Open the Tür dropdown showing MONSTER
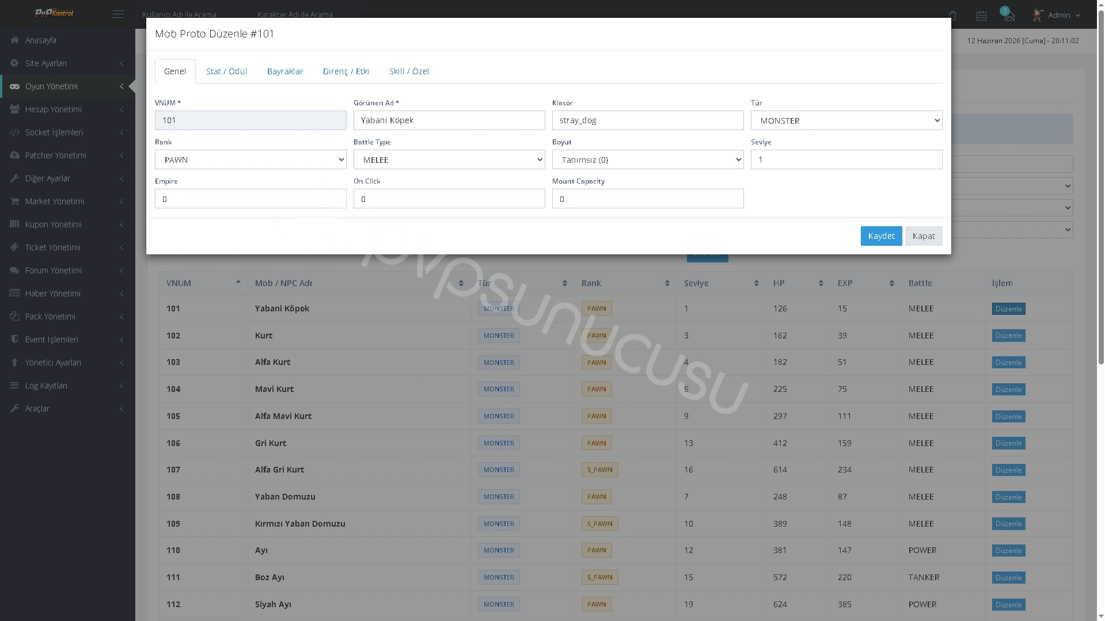This screenshot has width=1105, height=621. (x=846, y=120)
